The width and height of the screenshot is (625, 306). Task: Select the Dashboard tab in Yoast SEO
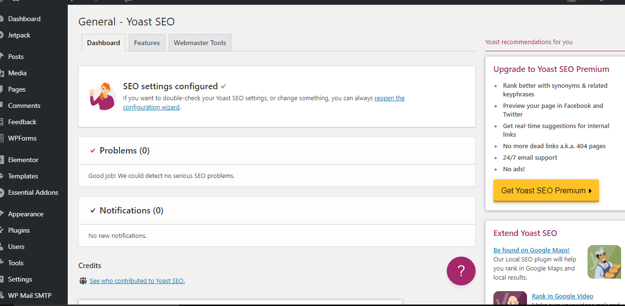[x=103, y=43]
